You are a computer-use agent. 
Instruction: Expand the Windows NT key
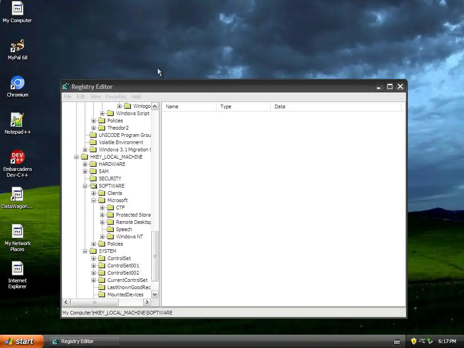[x=102, y=237]
